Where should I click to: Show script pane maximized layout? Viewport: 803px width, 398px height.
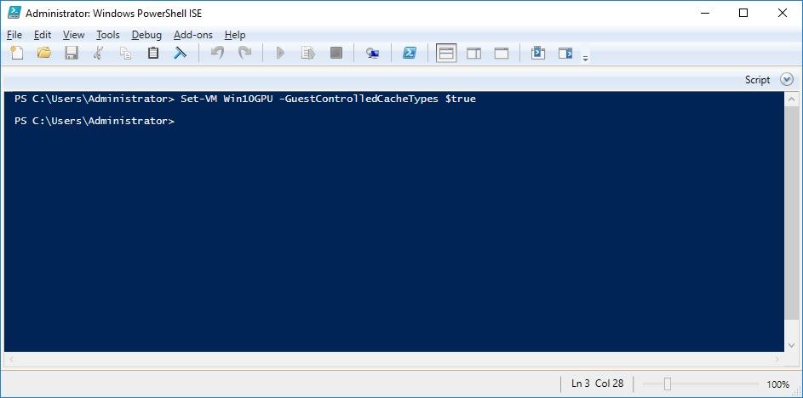click(x=502, y=53)
